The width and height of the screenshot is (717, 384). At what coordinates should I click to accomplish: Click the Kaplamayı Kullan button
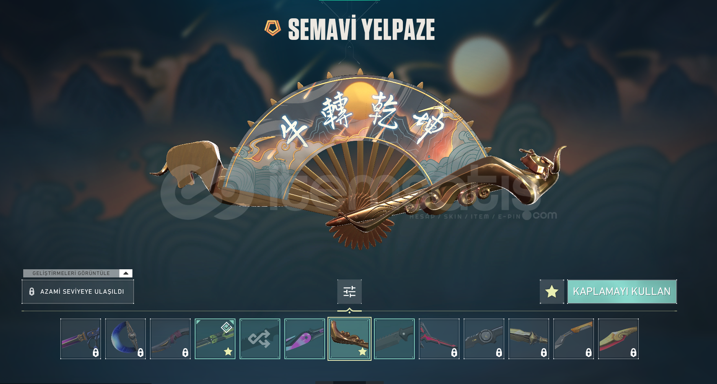[x=622, y=292]
